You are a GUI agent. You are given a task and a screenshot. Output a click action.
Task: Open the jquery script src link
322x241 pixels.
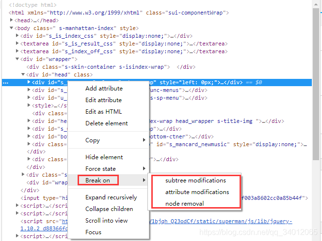click(220, 221)
